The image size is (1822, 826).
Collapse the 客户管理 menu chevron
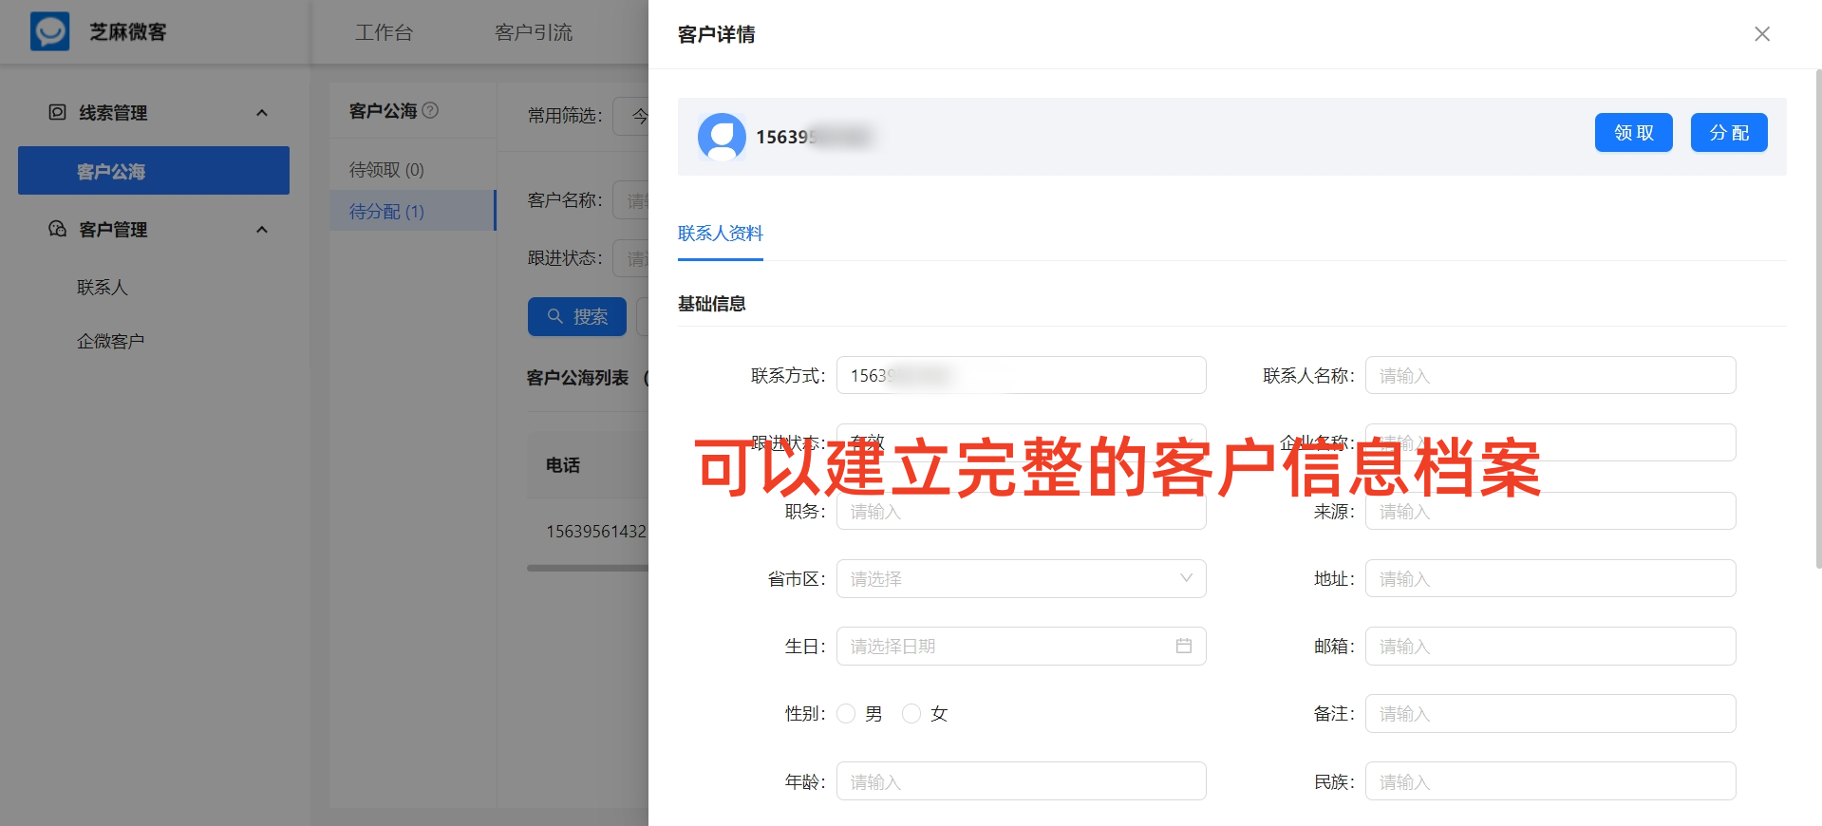click(x=262, y=230)
